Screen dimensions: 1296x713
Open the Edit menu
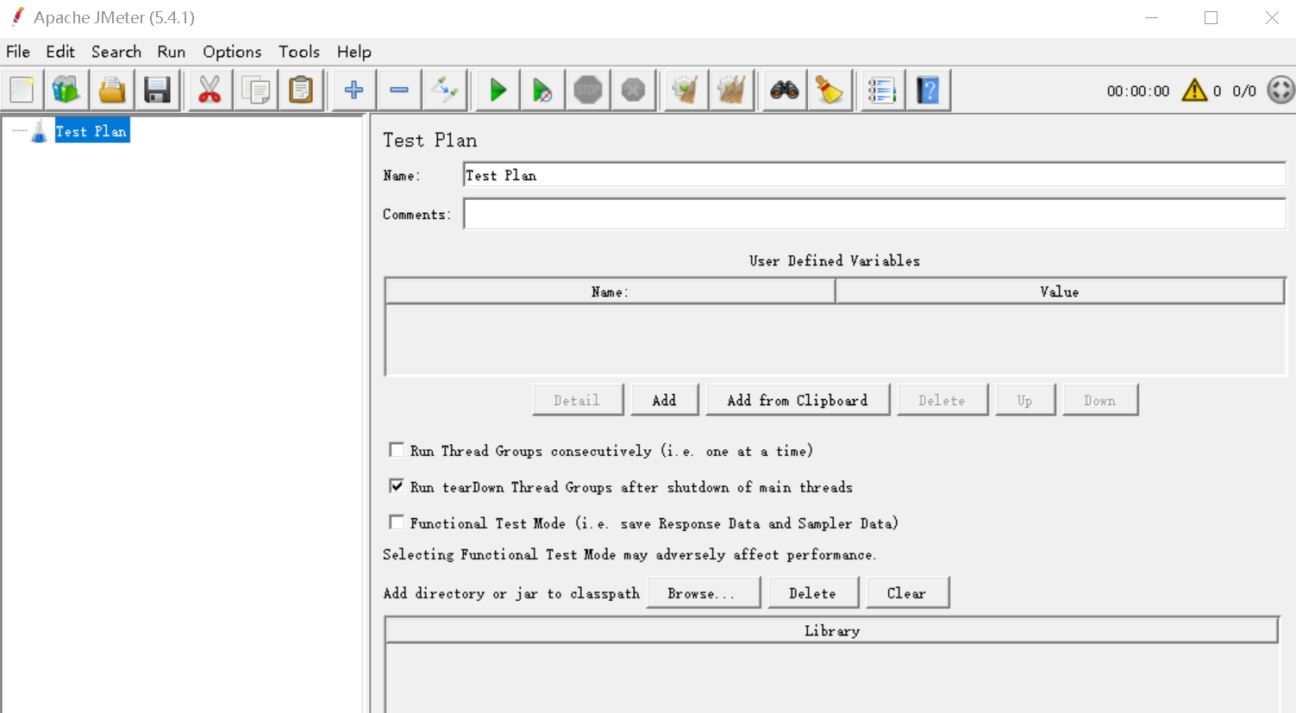[x=60, y=52]
